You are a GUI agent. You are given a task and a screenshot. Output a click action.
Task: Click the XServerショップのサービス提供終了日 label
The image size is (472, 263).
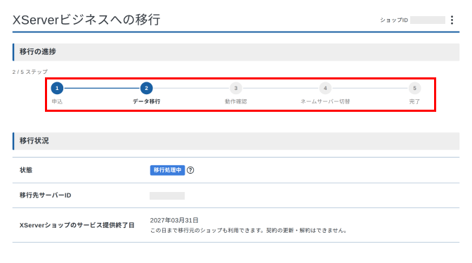[x=77, y=225]
